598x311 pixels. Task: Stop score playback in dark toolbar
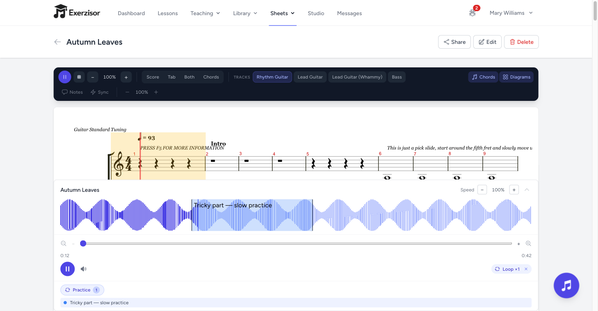pos(79,77)
